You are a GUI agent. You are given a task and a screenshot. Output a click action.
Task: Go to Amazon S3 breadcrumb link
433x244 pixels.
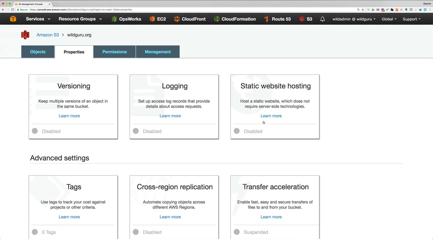coord(48,35)
